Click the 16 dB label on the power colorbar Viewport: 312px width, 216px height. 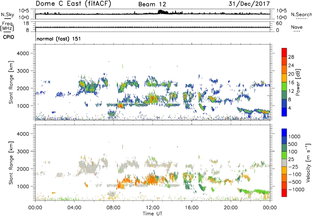(x=291, y=83)
